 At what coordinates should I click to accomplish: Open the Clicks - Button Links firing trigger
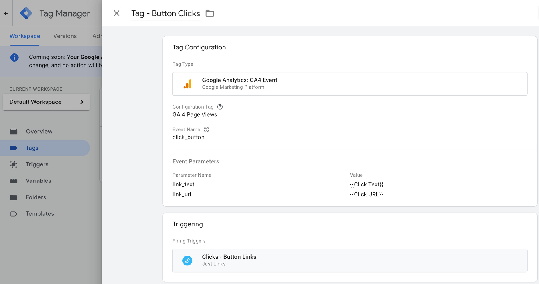[x=350, y=260]
